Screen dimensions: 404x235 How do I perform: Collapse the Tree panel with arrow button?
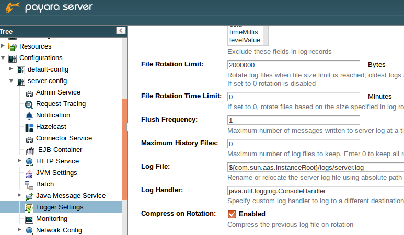(x=121, y=31)
